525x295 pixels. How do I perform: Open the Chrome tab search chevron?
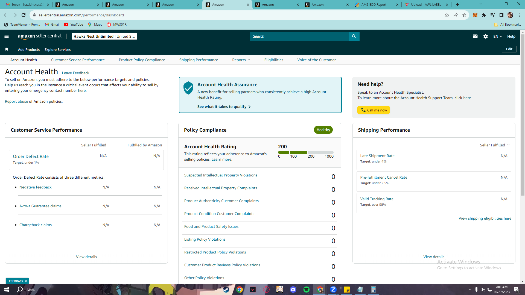coord(481,4)
